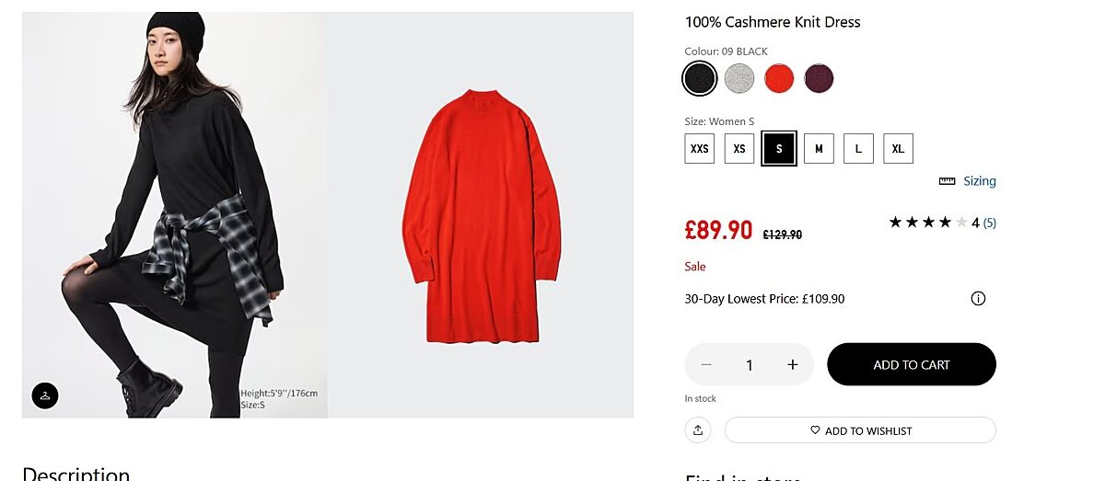Viewport: 1105px width, 481px height.
Task: Select the dark wine colour swatch
Action: point(819,79)
